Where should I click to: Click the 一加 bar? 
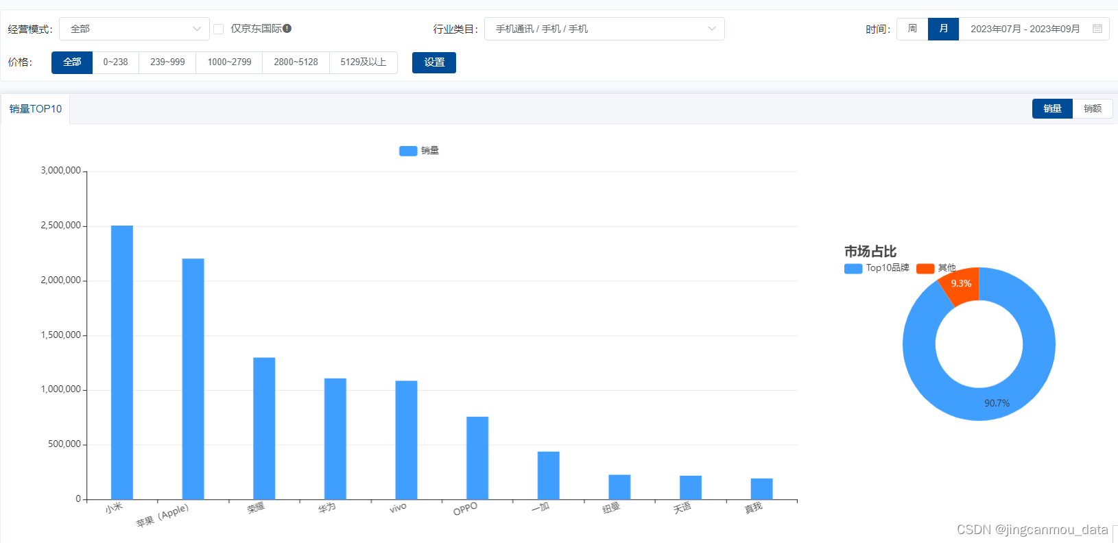tap(549, 476)
